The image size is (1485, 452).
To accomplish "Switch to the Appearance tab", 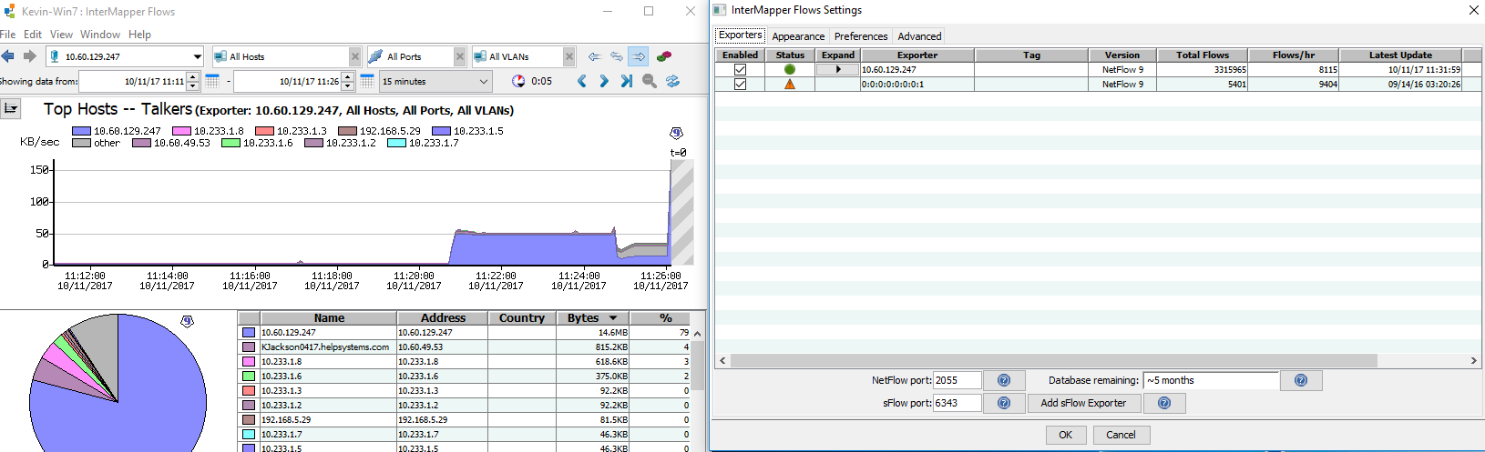I will tap(798, 36).
